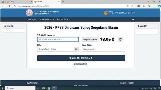The height and width of the screenshot is (90, 161).
Task: Focus the T.C. Kimlik Numarası field
Action: tap(58, 39)
